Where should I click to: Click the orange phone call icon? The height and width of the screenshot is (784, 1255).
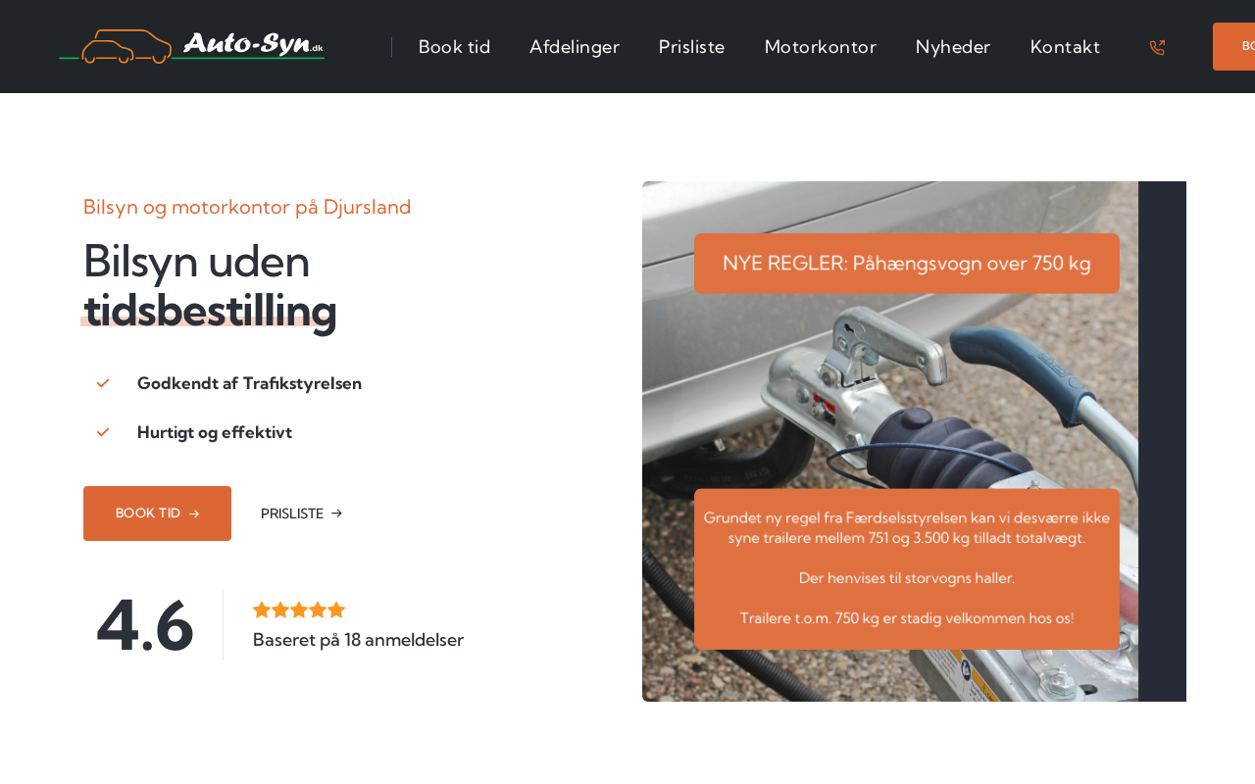(x=1157, y=47)
